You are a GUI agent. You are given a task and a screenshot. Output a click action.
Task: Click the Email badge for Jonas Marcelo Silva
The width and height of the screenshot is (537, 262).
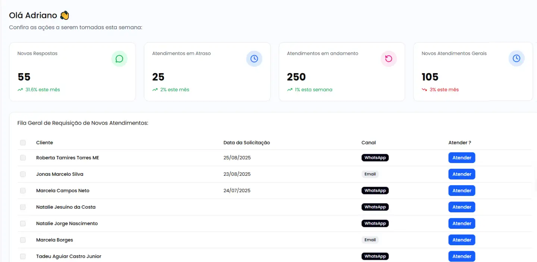(370, 174)
